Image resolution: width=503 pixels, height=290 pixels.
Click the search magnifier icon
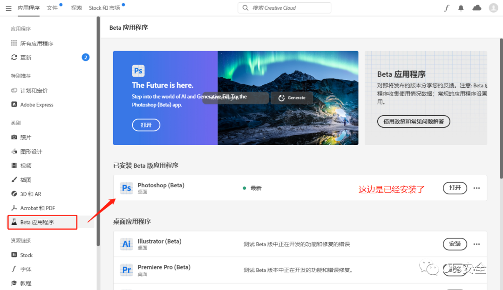click(x=245, y=8)
